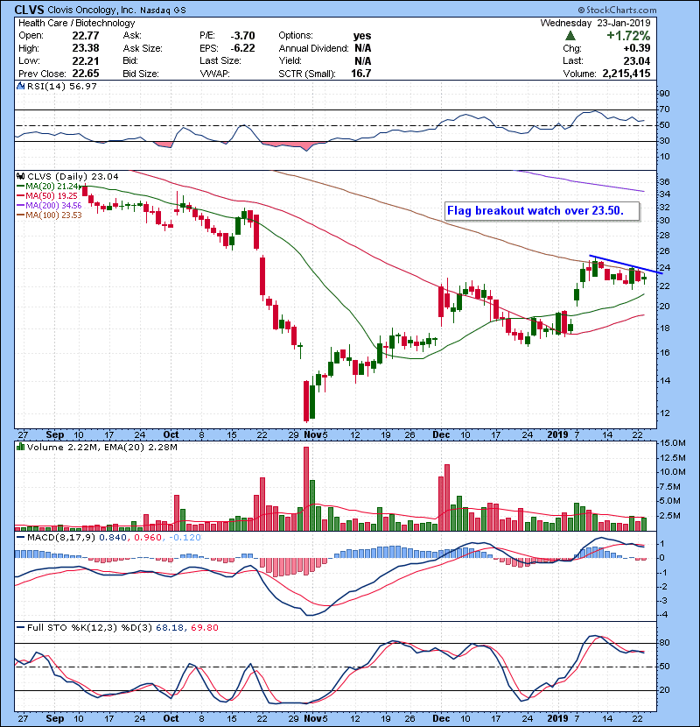Click the Nov label on price chart axis
This screenshot has width=700, height=727.
[312, 435]
